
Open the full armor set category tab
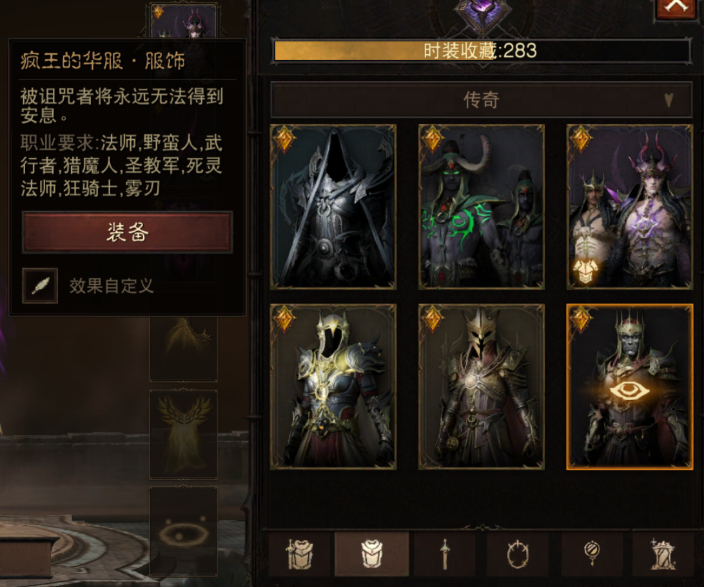298,553
